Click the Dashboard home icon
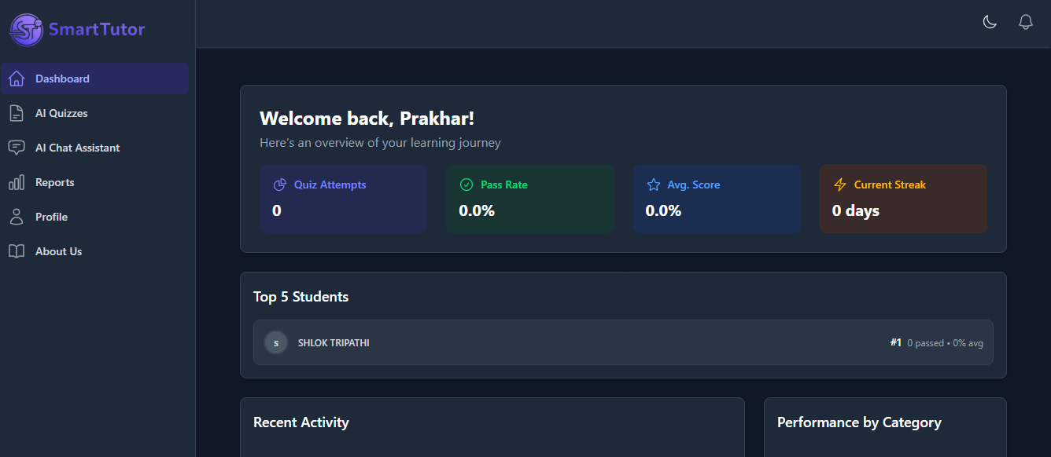Screen dimensions: 1051x457 pos(17,79)
